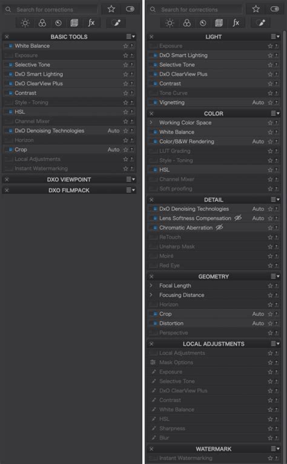The width and height of the screenshot is (287, 464).
Task: Favorite star for DxO Smart Lighting in Light palette
Action: (x=270, y=56)
